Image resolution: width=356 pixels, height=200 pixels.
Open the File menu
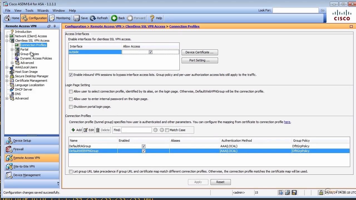pyautogui.click(x=8, y=11)
